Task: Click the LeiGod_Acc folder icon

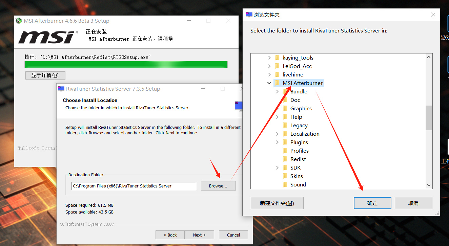Action: tap(277, 66)
